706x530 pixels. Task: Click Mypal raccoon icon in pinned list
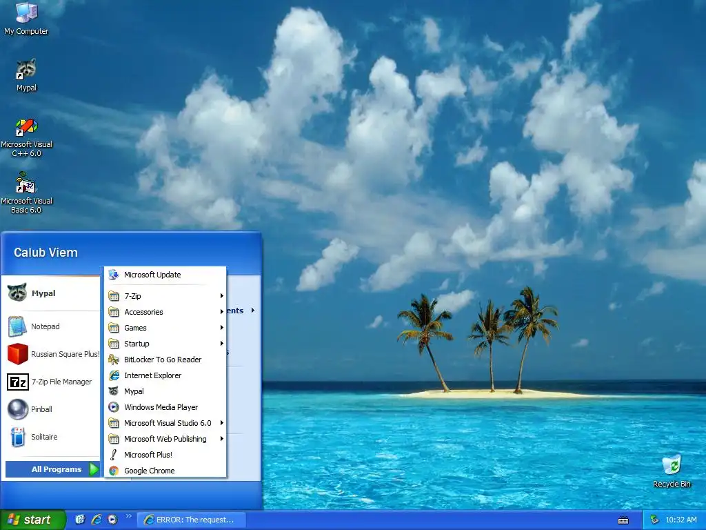[x=17, y=293]
